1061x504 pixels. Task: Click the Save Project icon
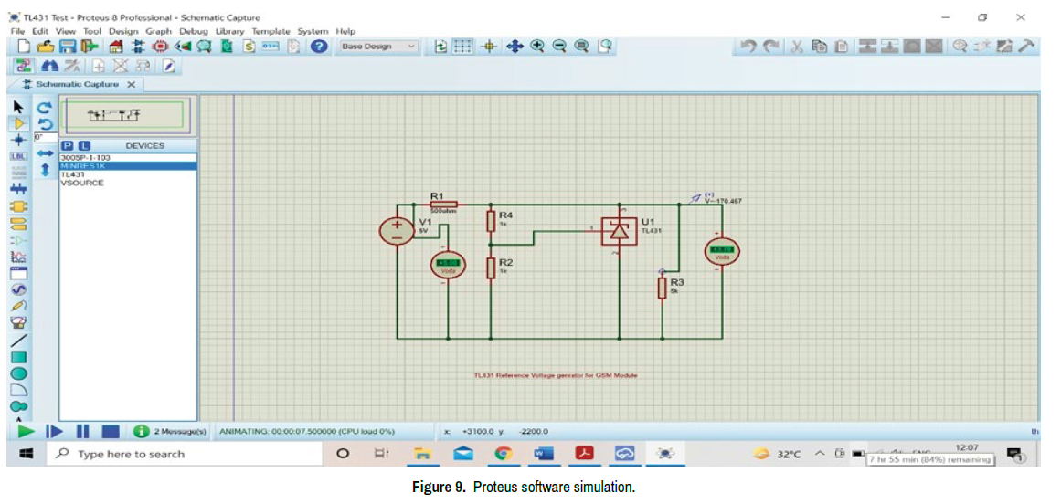(x=68, y=47)
